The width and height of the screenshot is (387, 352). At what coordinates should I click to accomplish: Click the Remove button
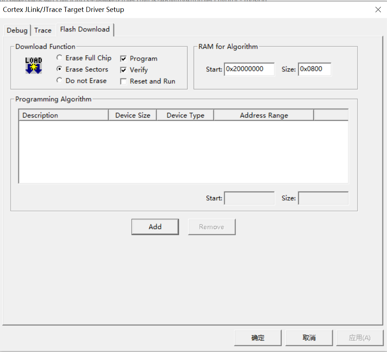[x=212, y=227]
